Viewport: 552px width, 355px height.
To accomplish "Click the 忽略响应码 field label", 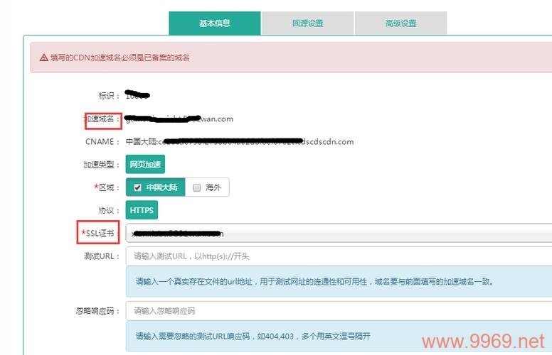I will [x=97, y=311].
